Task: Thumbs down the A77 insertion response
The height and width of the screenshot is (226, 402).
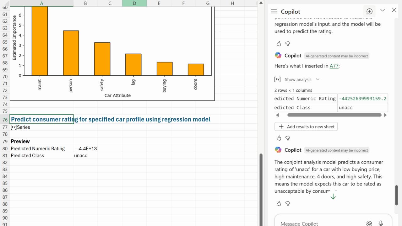Action: pos(287,138)
